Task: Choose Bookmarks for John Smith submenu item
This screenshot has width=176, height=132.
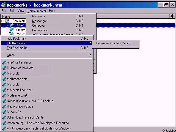Action: pyautogui.click(x=116, y=43)
